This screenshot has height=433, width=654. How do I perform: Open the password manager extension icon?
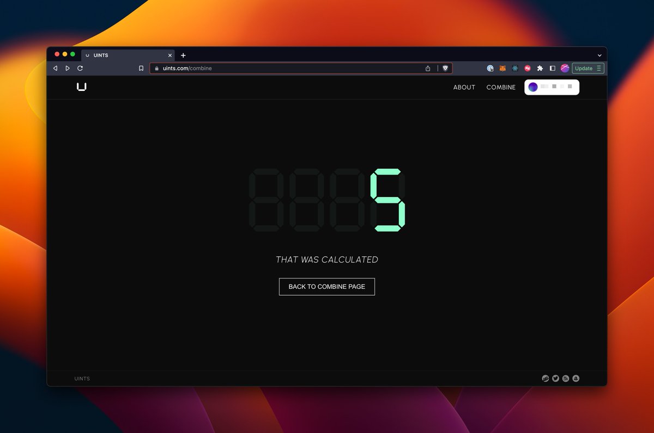point(490,69)
